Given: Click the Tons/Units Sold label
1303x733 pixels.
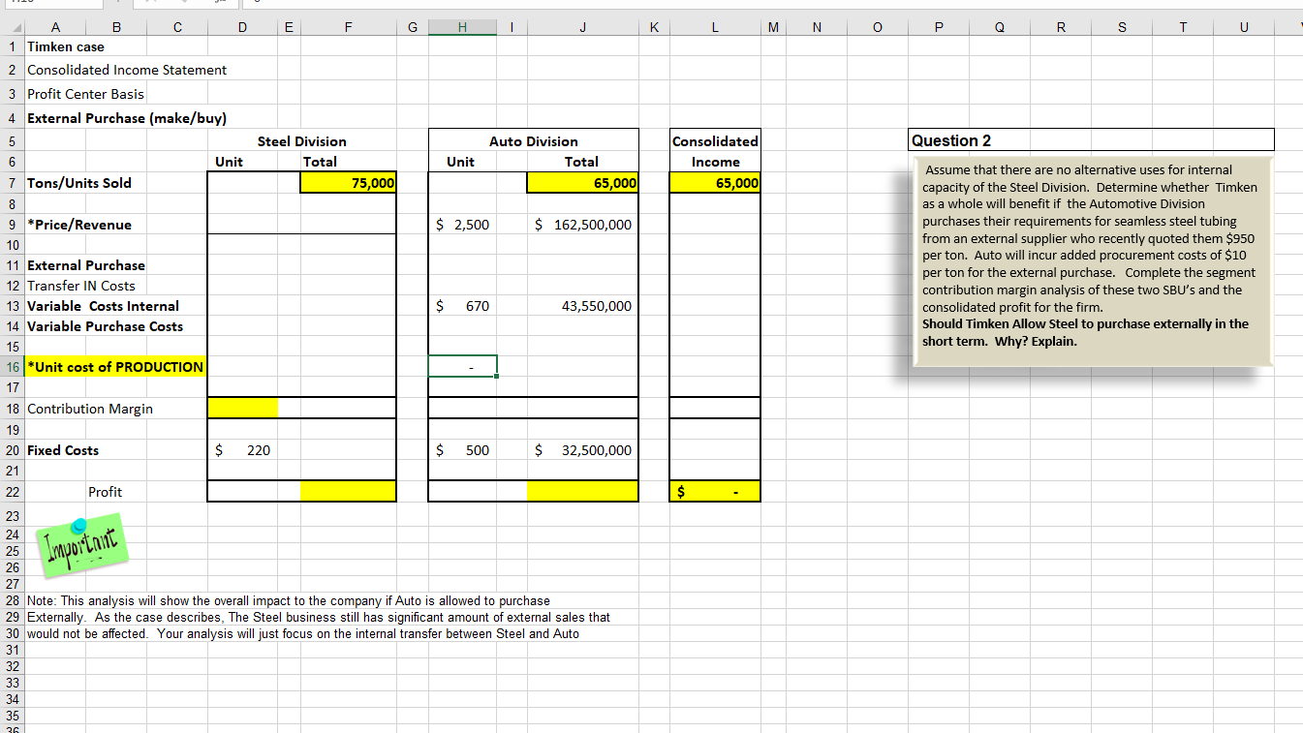Looking at the screenshot, I should click(x=79, y=183).
